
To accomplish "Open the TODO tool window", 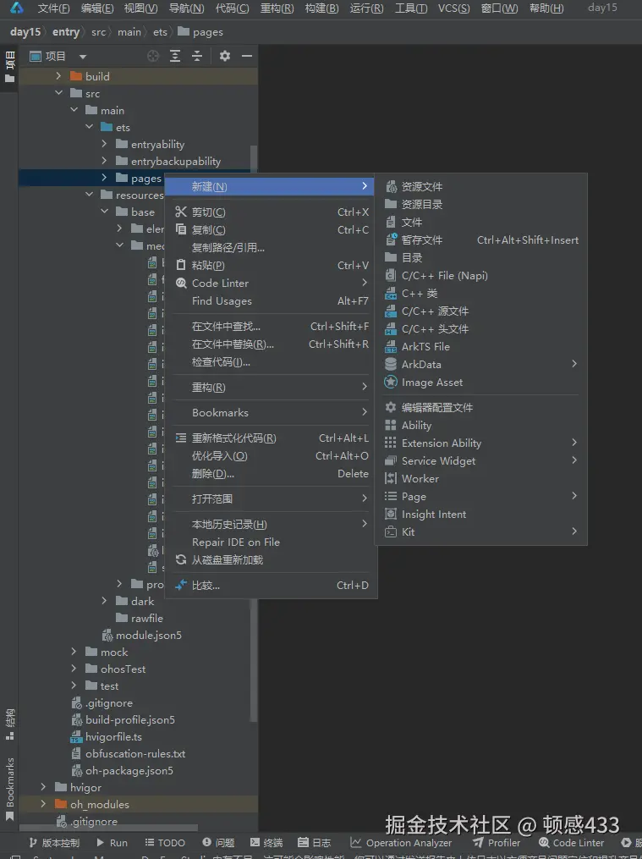I will [x=165, y=843].
